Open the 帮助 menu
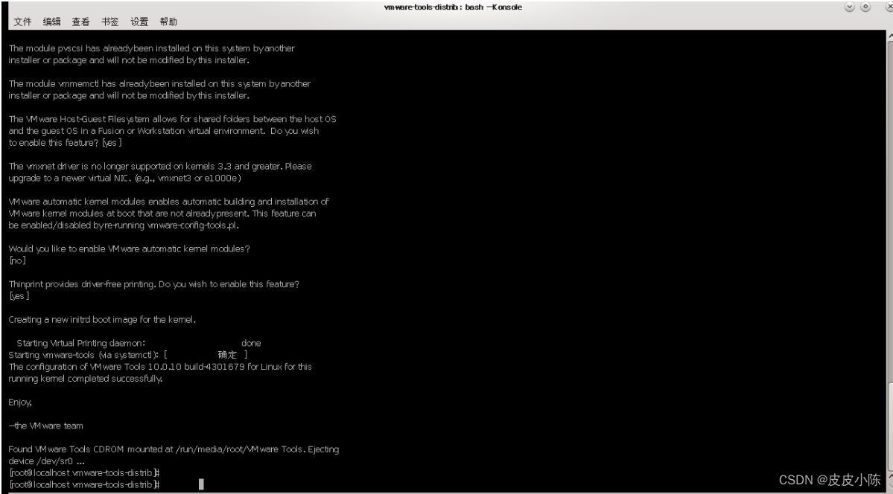 168,22
